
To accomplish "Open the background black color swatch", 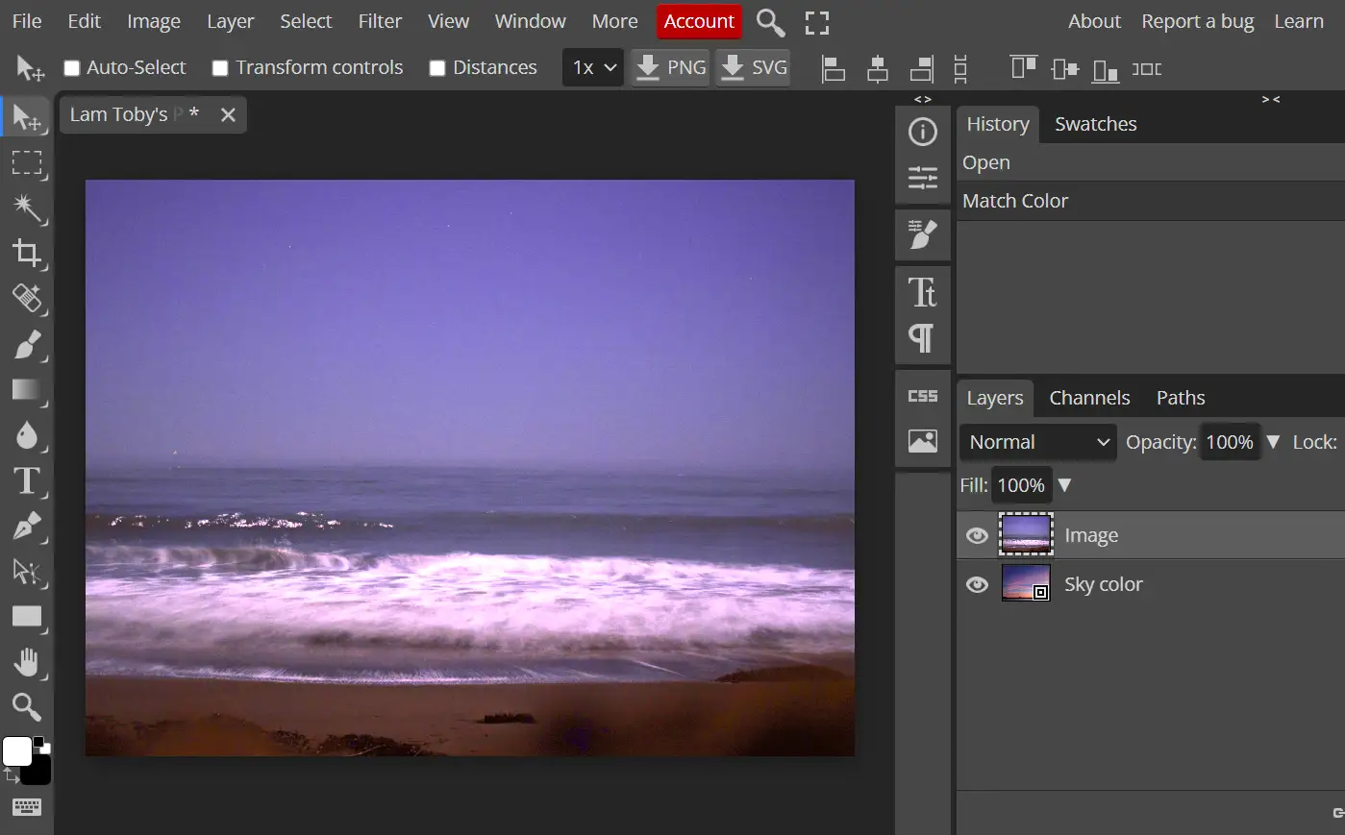I will (x=38, y=771).
